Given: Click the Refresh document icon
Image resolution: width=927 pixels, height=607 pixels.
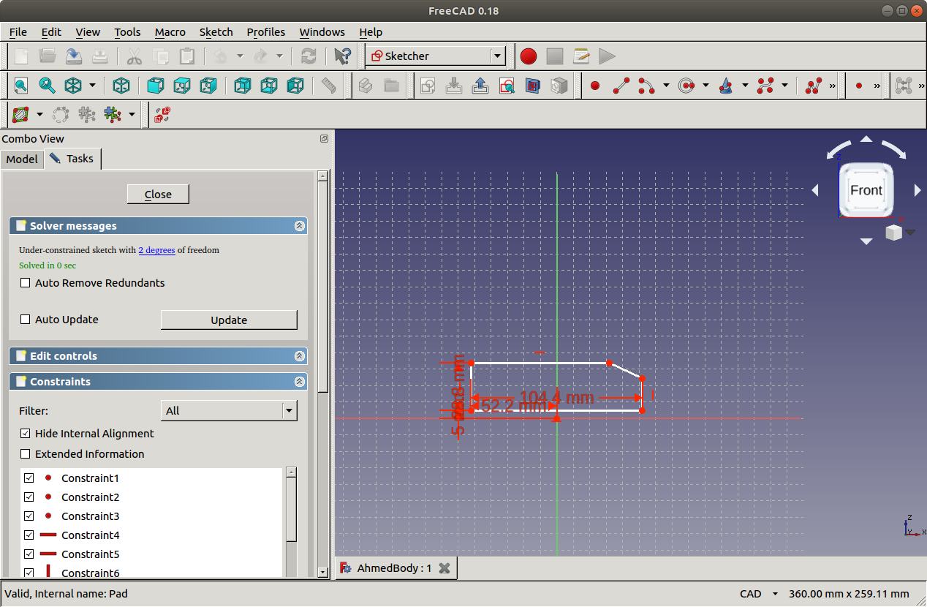Looking at the screenshot, I should 309,56.
